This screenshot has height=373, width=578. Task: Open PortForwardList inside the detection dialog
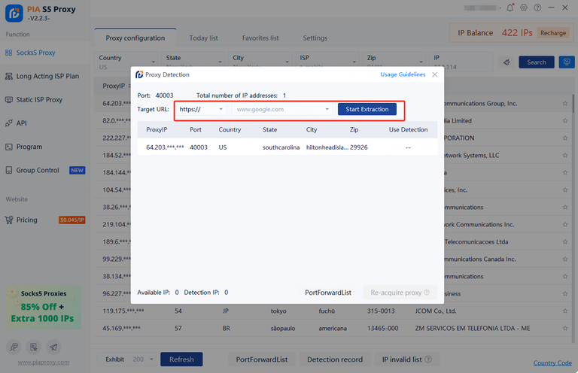(x=328, y=293)
